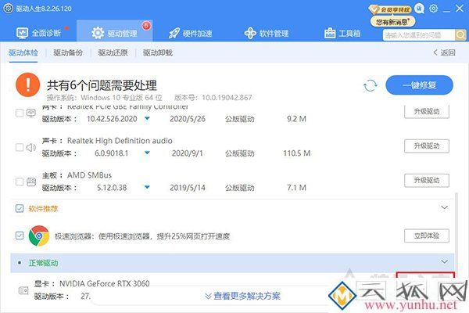Collapse the 软件推荐 section chevron
The height and width of the screenshot is (313, 469).
445,207
